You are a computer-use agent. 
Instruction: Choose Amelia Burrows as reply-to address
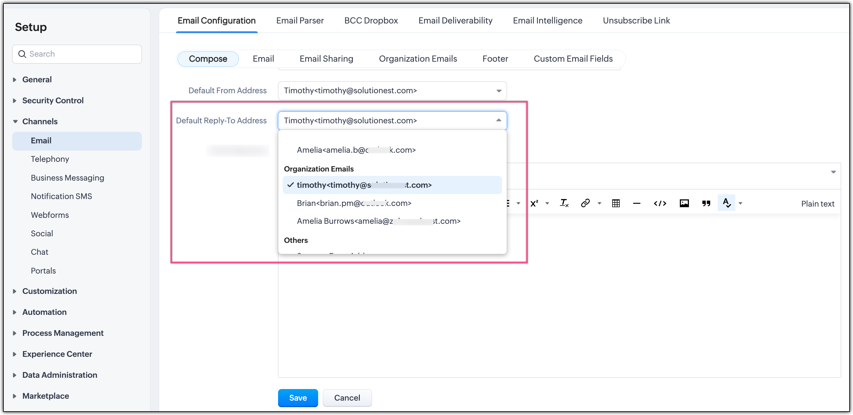[x=378, y=221]
